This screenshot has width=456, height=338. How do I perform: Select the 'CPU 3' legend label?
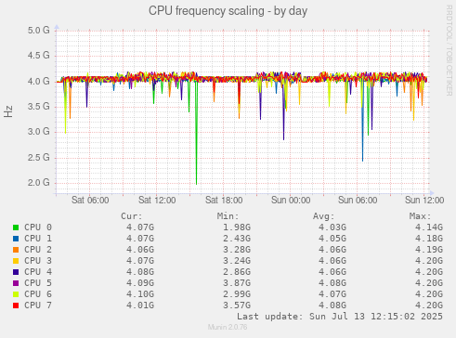coord(38,261)
